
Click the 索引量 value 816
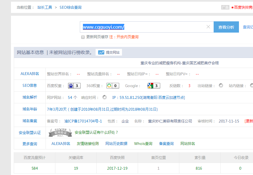click(x=199, y=168)
